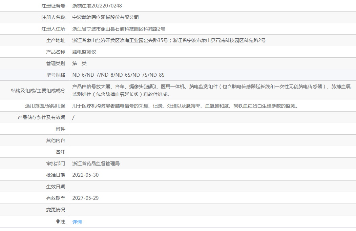The height and width of the screenshot is (231, 356).
Task: Click the 批准日期 label
Action: [x=56, y=175]
